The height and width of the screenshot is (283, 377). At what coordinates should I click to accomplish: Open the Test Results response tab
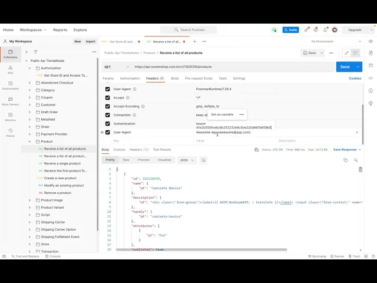162,150
